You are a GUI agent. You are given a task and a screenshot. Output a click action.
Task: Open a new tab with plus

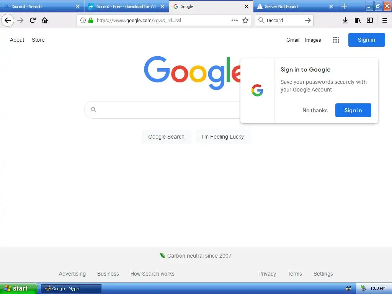pyautogui.click(x=344, y=6)
